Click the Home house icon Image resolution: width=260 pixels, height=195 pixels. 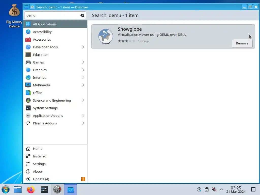[28, 149]
